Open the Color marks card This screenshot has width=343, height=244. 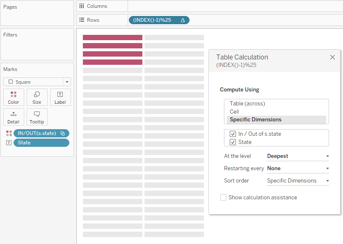[x=14, y=97]
